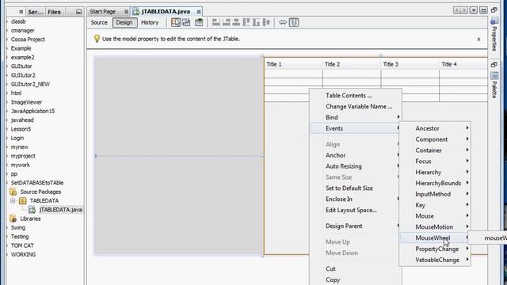Click the fifth alignment icon in the toolbar
Viewport: 507px width, 285px height.
[257, 22]
